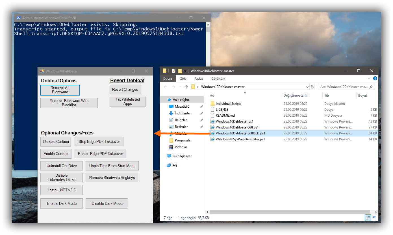This screenshot has width=393, height=235.
Task: Sort by Değiştirme tarihi column header
Action: [x=302, y=96]
